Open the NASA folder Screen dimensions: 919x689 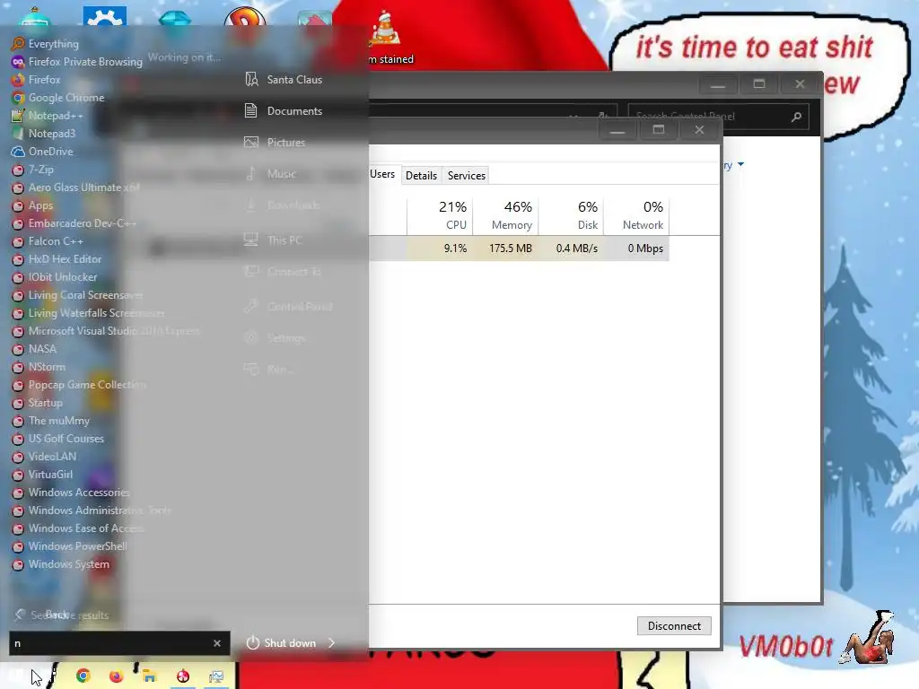point(34,349)
